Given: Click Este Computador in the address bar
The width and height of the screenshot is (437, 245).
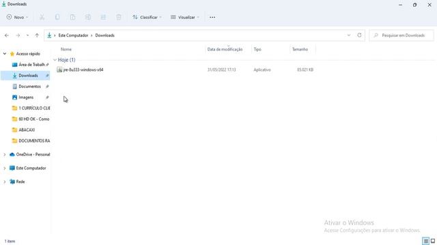Looking at the screenshot, I should [73, 35].
